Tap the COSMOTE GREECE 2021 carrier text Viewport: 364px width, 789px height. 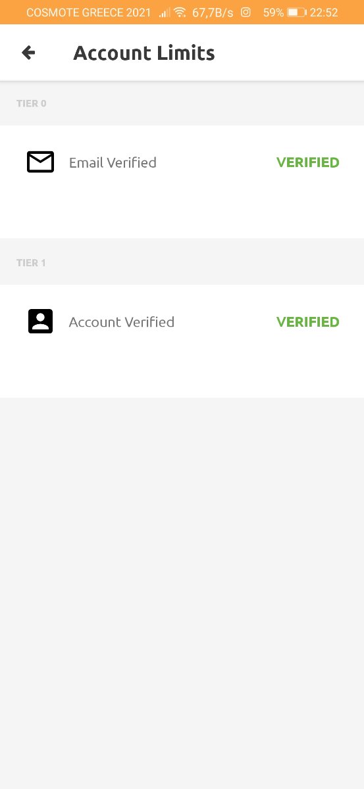[x=89, y=12]
